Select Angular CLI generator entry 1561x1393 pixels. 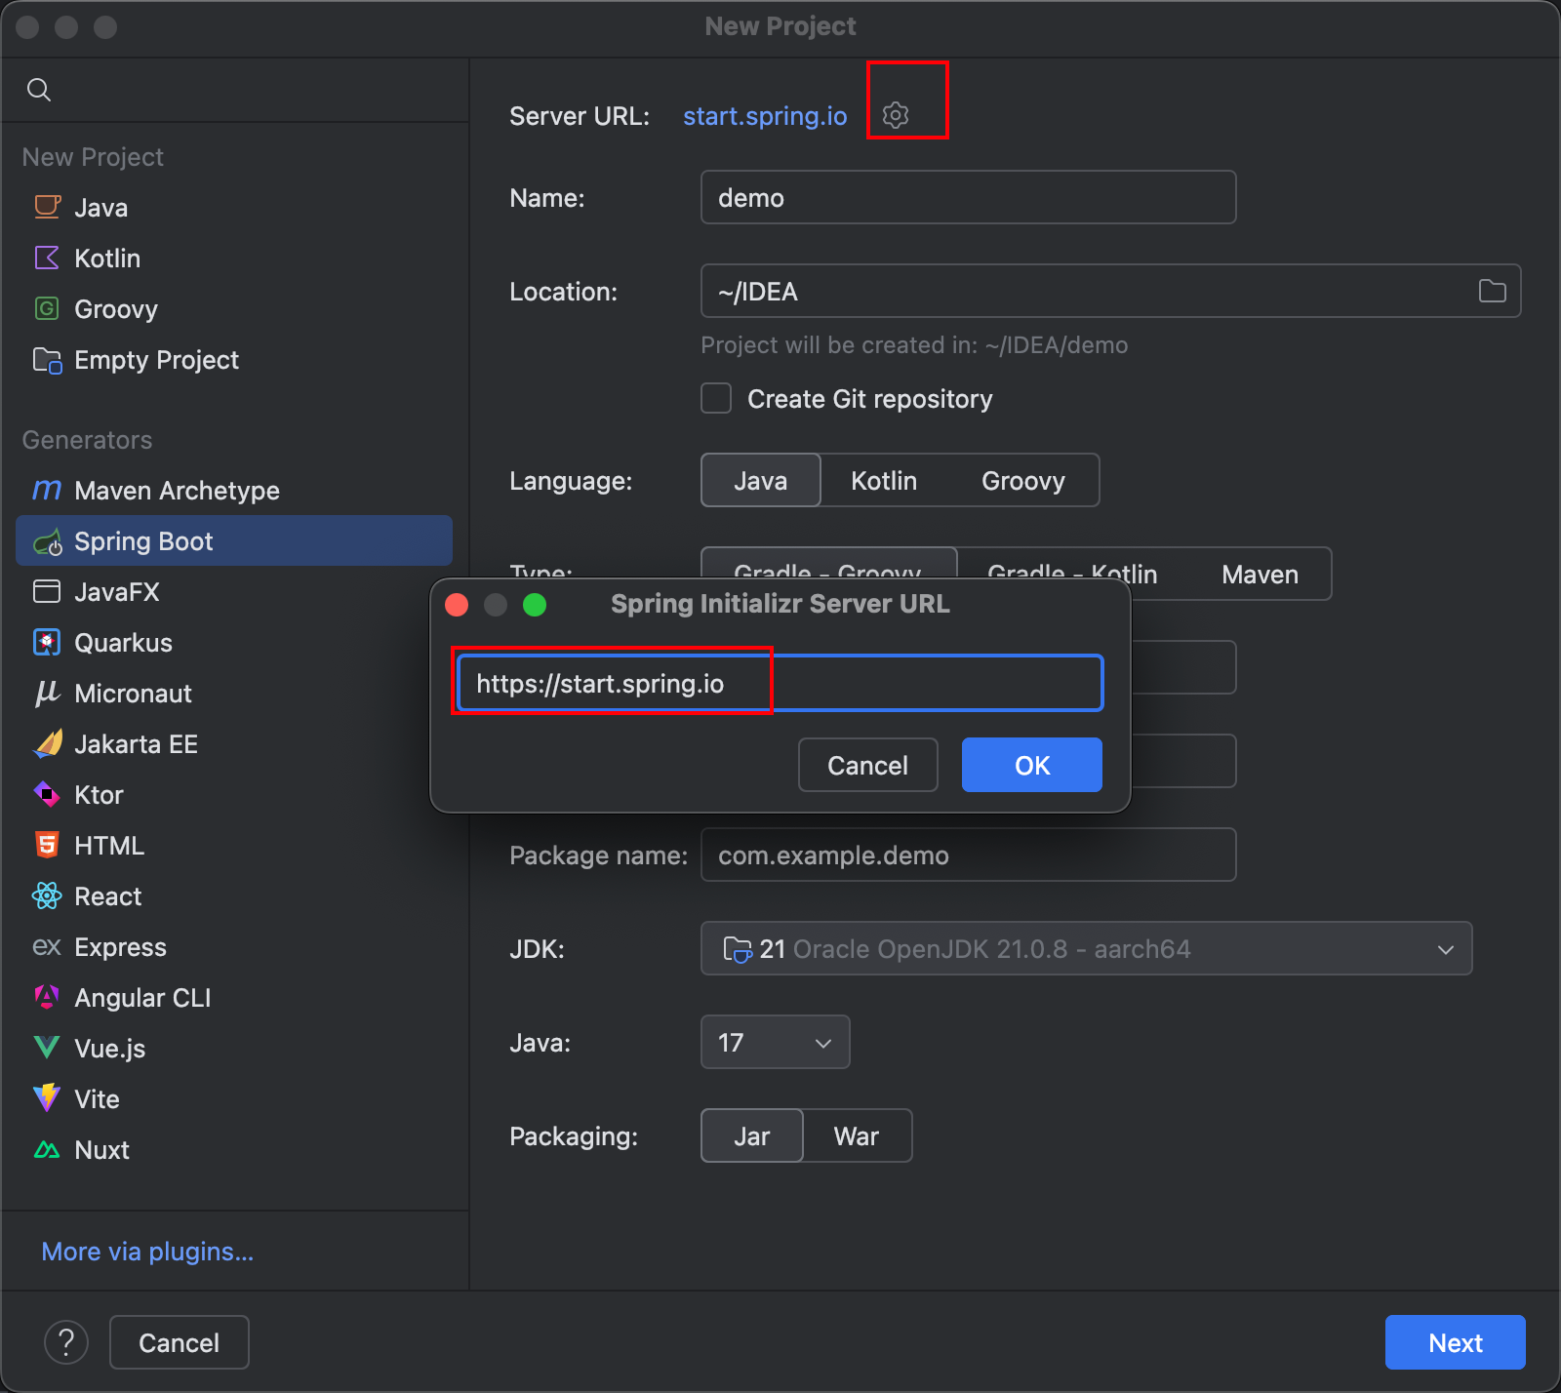pos(234,997)
